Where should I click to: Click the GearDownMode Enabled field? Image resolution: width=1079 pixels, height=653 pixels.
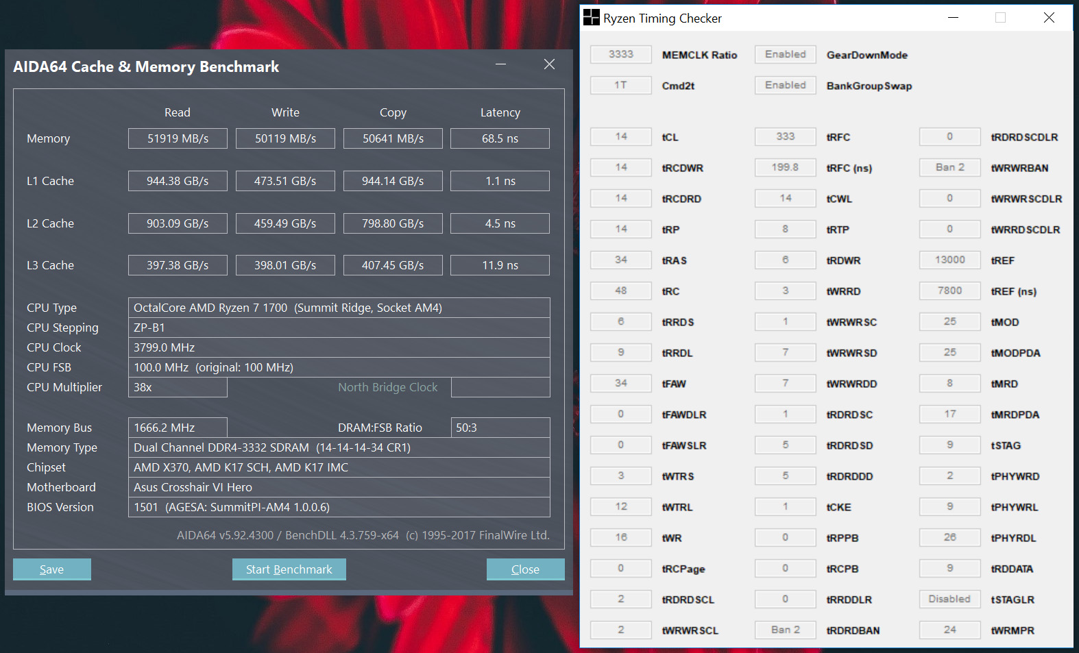[786, 54]
